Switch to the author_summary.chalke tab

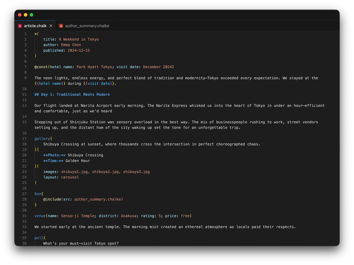click(x=87, y=26)
